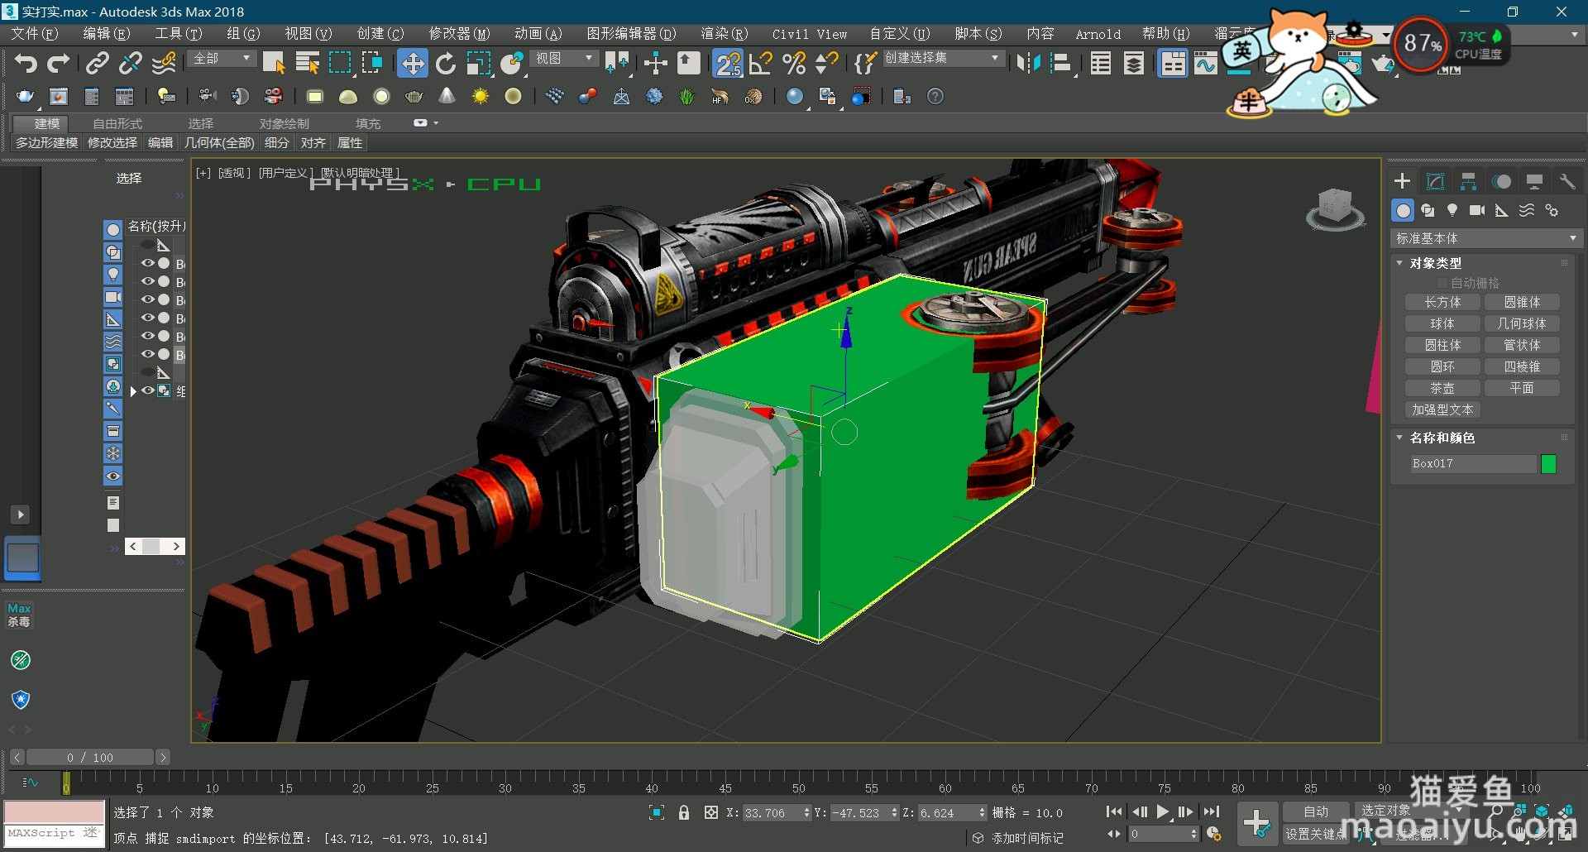Open the 标准基本体 dropdown
This screenshot has height=852, width=1588.
(x=1485, y=239)
